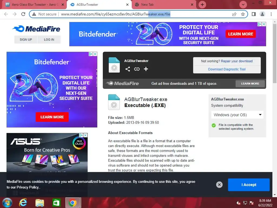Click Download Diagnostic Tool link

(227, 69)
